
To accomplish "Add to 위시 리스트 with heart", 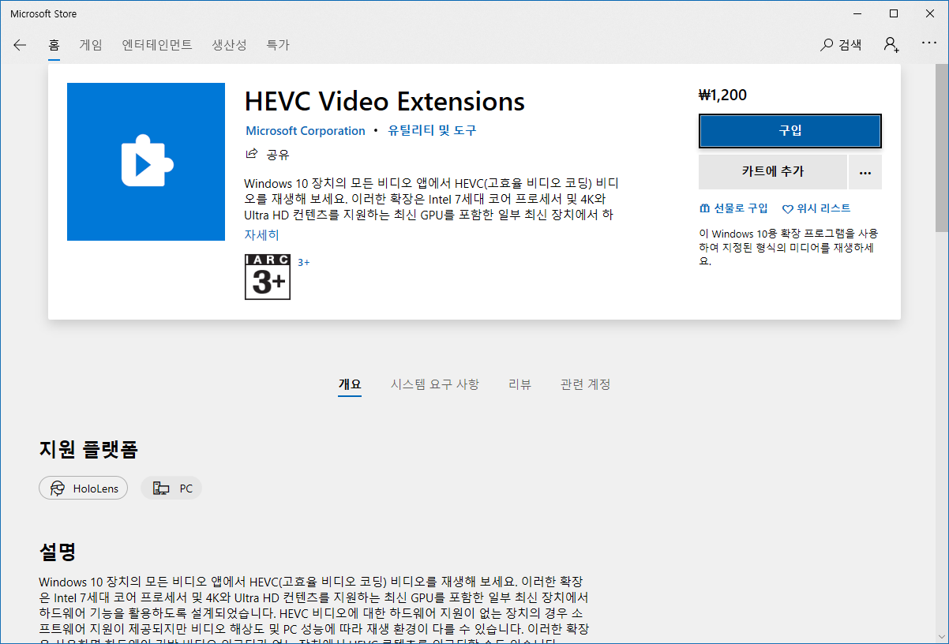I will click(816, 208).
